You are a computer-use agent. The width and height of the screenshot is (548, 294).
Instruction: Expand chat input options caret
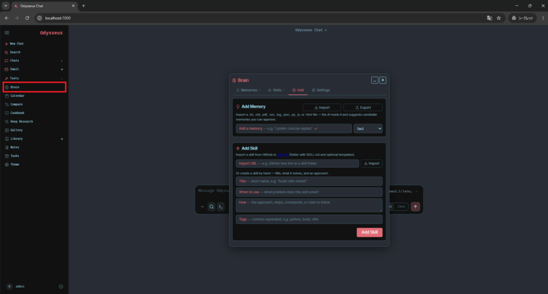(202, 207)
